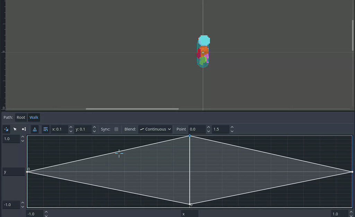Choose the Create points tool
The image size is (355, 217).
click(x=24, y=129)
